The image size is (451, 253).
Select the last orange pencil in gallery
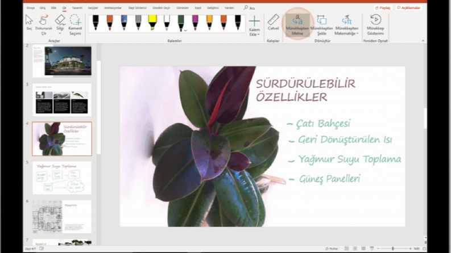coord(224,22)
